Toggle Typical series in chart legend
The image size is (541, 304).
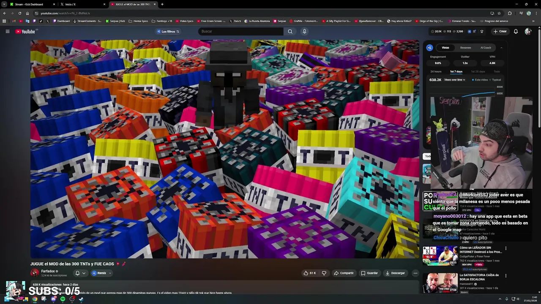click(495, 80)
